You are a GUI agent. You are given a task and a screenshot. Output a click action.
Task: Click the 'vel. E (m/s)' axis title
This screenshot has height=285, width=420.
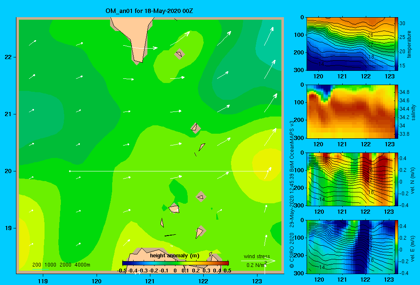(x=412, y=248)
